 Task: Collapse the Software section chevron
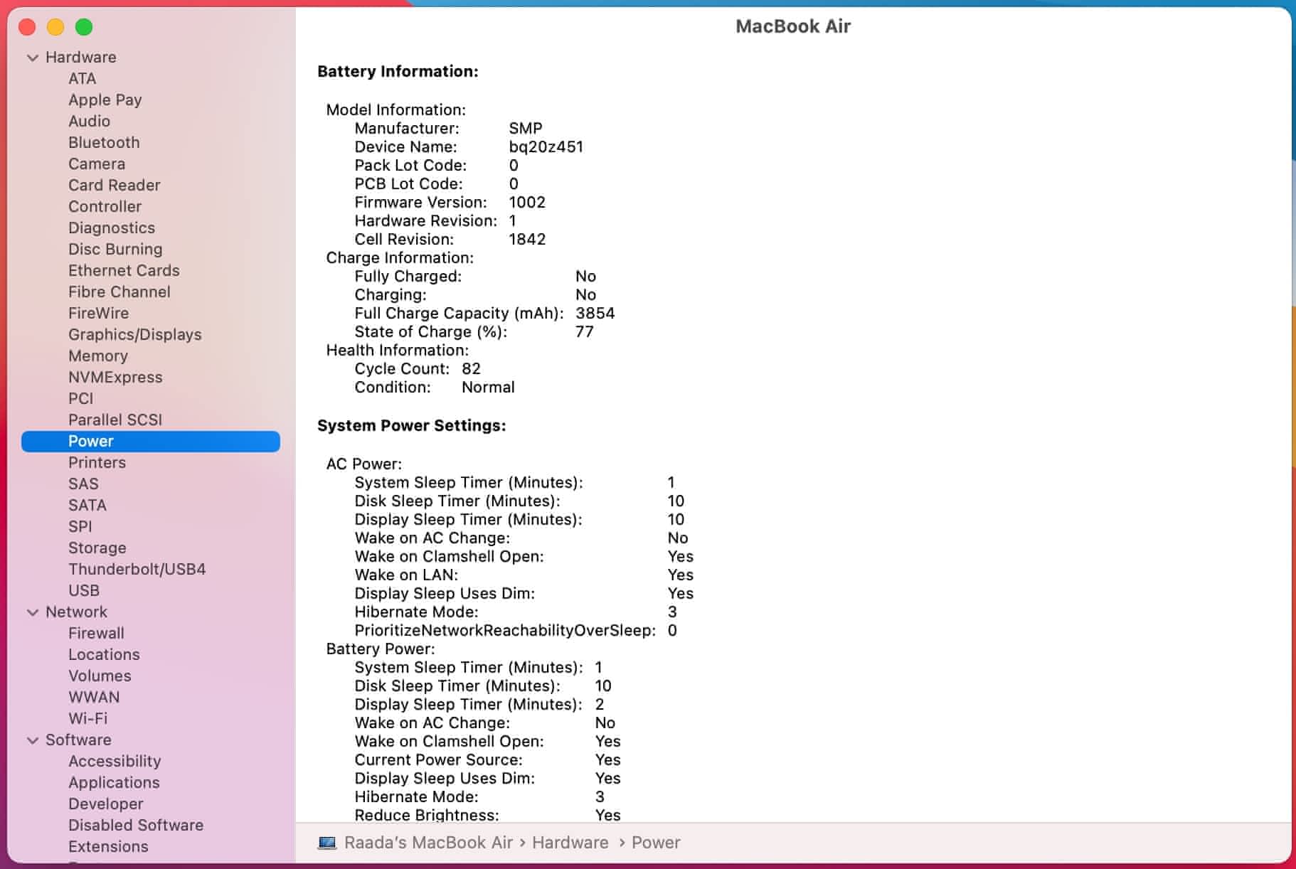[x=33, y=740]
